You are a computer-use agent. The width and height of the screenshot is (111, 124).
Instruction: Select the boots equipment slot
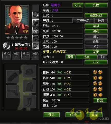(29, 102)
